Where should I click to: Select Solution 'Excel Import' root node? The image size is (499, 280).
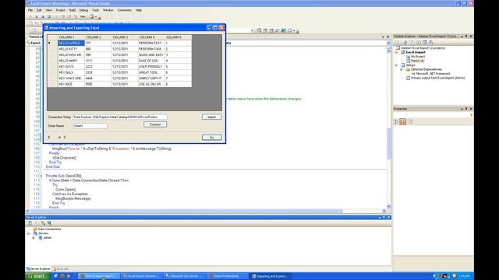click(x=423, y=48)
